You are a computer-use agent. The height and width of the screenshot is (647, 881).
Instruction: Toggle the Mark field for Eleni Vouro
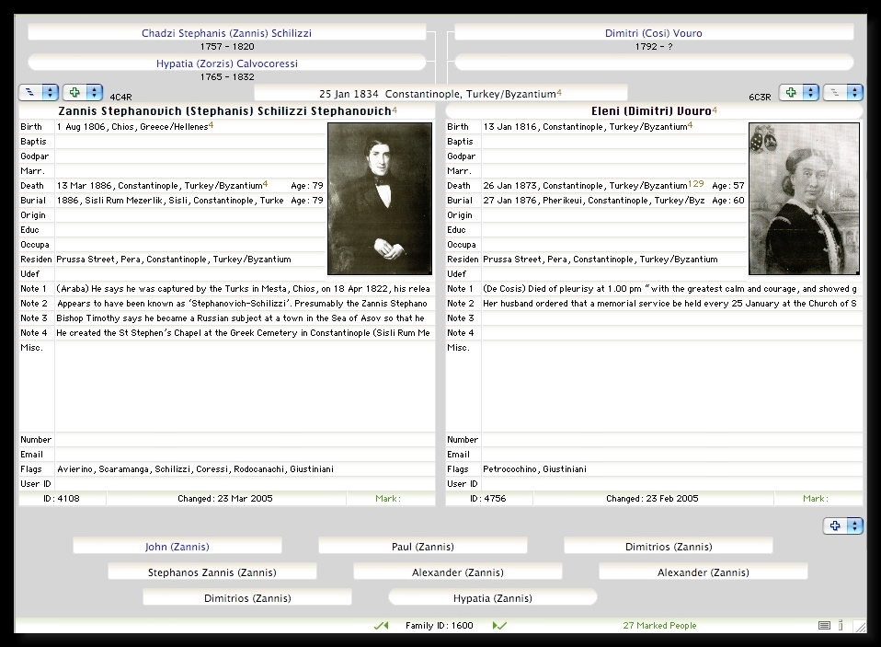(x=817, y=499)
